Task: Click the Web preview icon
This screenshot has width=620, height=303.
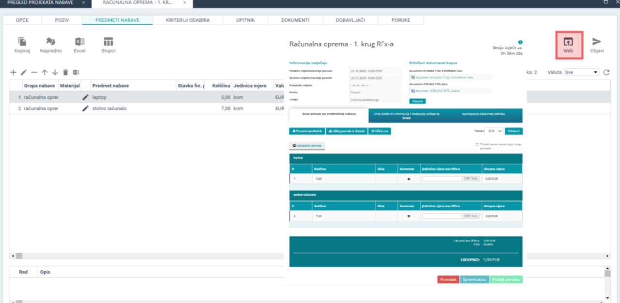Action: click(x=569, y=42)
